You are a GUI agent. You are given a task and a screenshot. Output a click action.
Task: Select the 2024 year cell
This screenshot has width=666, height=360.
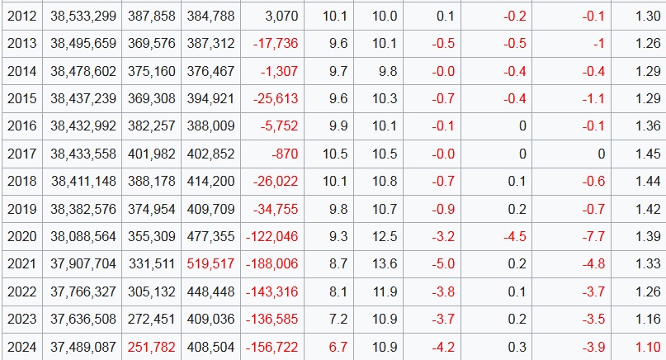click(x=21, y=347)
